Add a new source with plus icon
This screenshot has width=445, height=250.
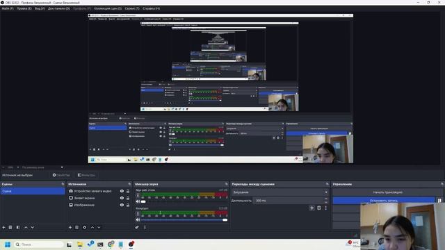pos(70,227)
